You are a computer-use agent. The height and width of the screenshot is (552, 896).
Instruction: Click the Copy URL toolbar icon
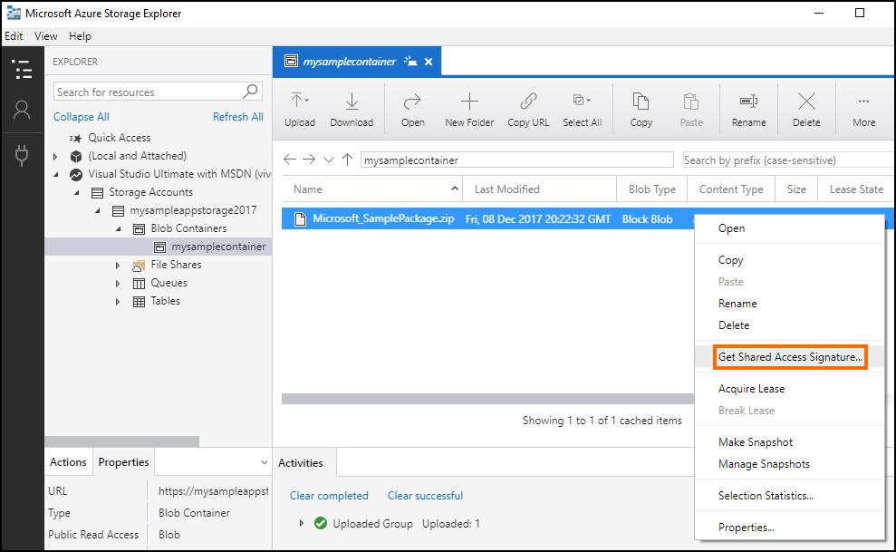[x=527, y=107]
